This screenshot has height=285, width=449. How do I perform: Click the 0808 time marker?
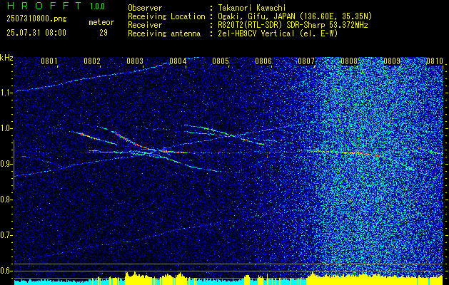click(349, 61)
